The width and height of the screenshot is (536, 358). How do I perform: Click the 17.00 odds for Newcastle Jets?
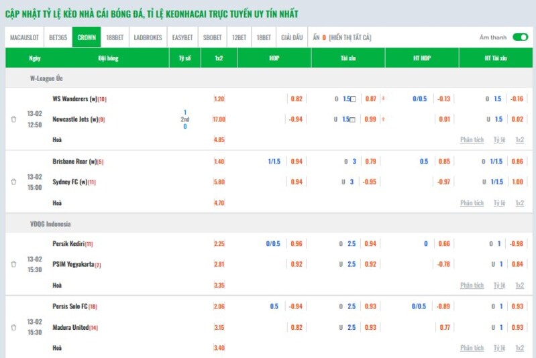[x=219, y=119]
